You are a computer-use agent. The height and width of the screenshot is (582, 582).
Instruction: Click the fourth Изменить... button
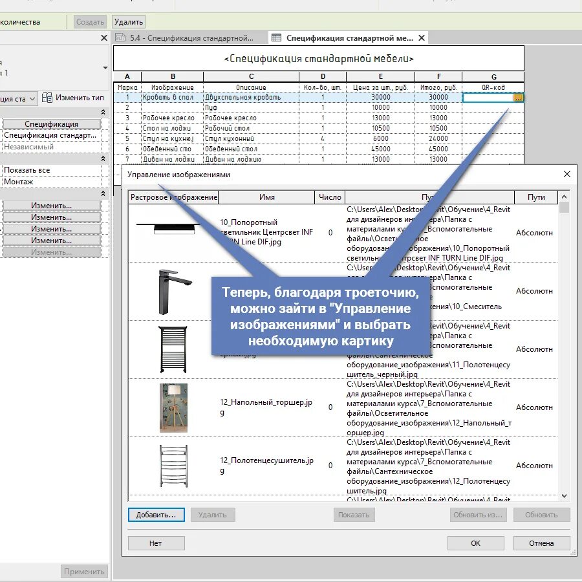coord(52,241)
